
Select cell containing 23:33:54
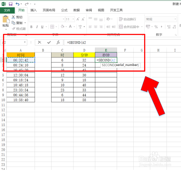tap(21, 90)
